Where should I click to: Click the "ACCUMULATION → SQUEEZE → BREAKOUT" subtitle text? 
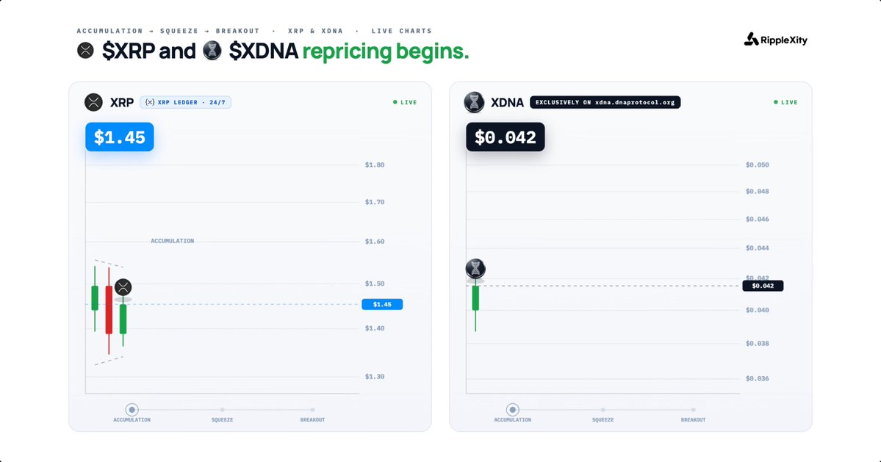(x=168, y=31)
